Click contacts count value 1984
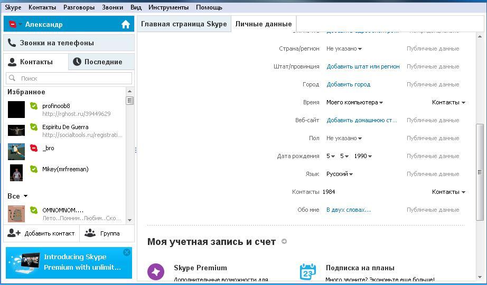Image resolution: width=487 pixels, height=285 pixels. click(x=329, y=192)
